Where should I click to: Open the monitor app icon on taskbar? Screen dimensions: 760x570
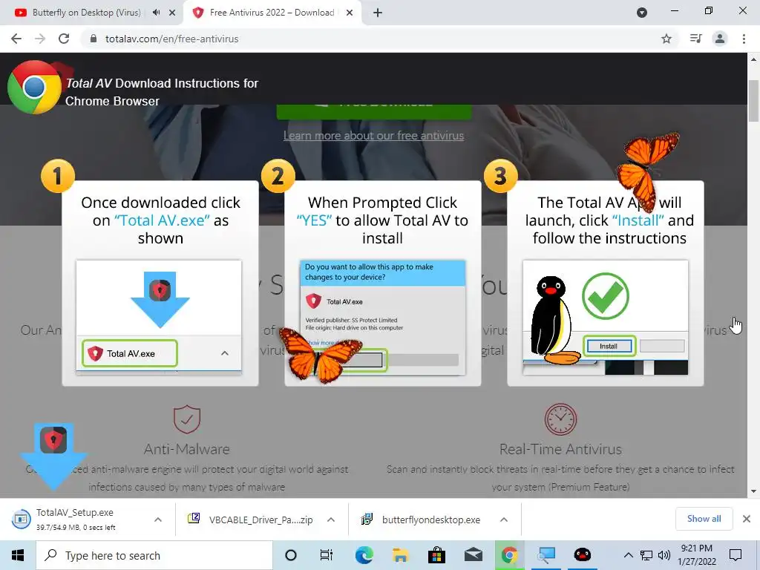546,555
